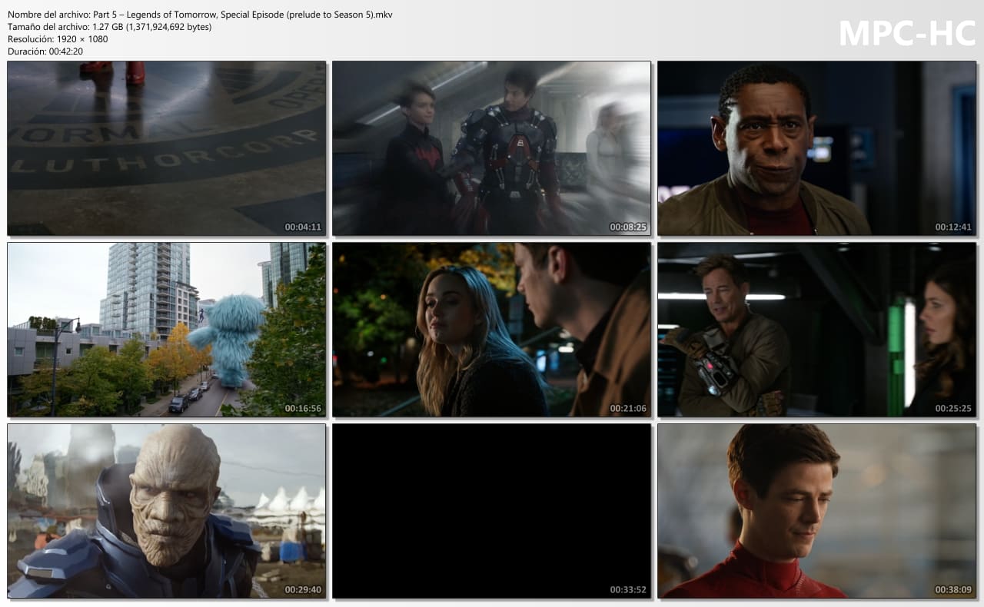Screen dimensions: 984x607
Task: Click the file name line 'Nombre del archivo'
Action: click(x=200, y=15)
